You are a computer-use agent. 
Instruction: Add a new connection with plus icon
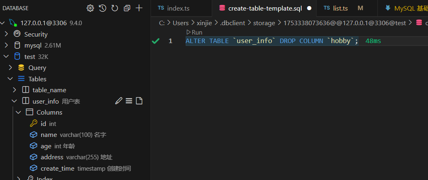[x=139, y=8]
